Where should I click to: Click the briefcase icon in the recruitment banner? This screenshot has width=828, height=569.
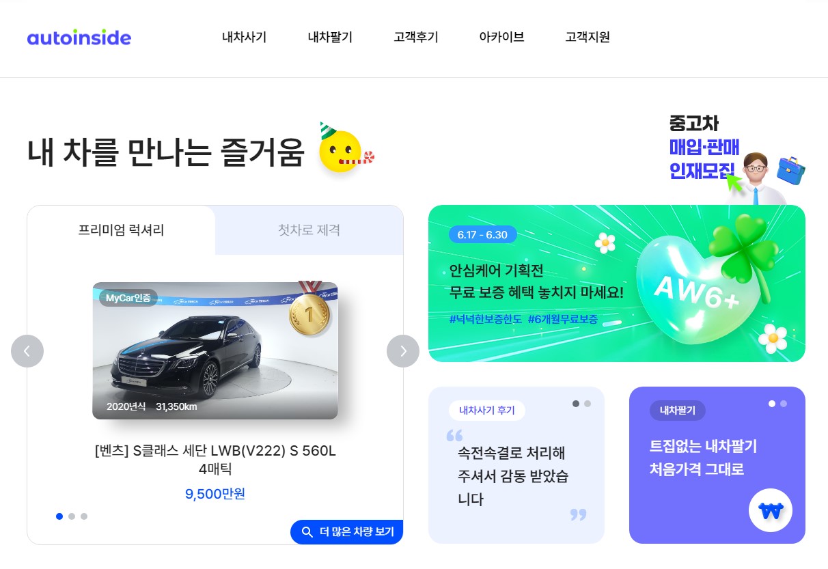click(791, 170)
